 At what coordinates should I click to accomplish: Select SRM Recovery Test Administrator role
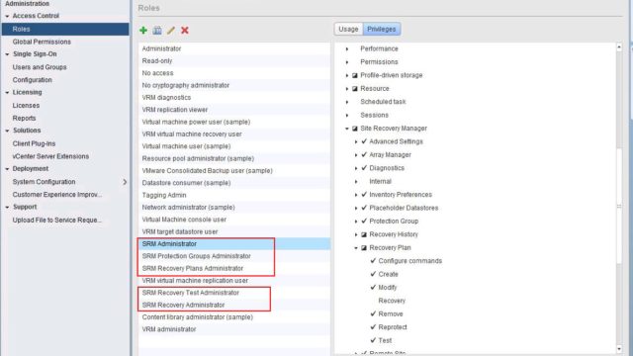234,293
